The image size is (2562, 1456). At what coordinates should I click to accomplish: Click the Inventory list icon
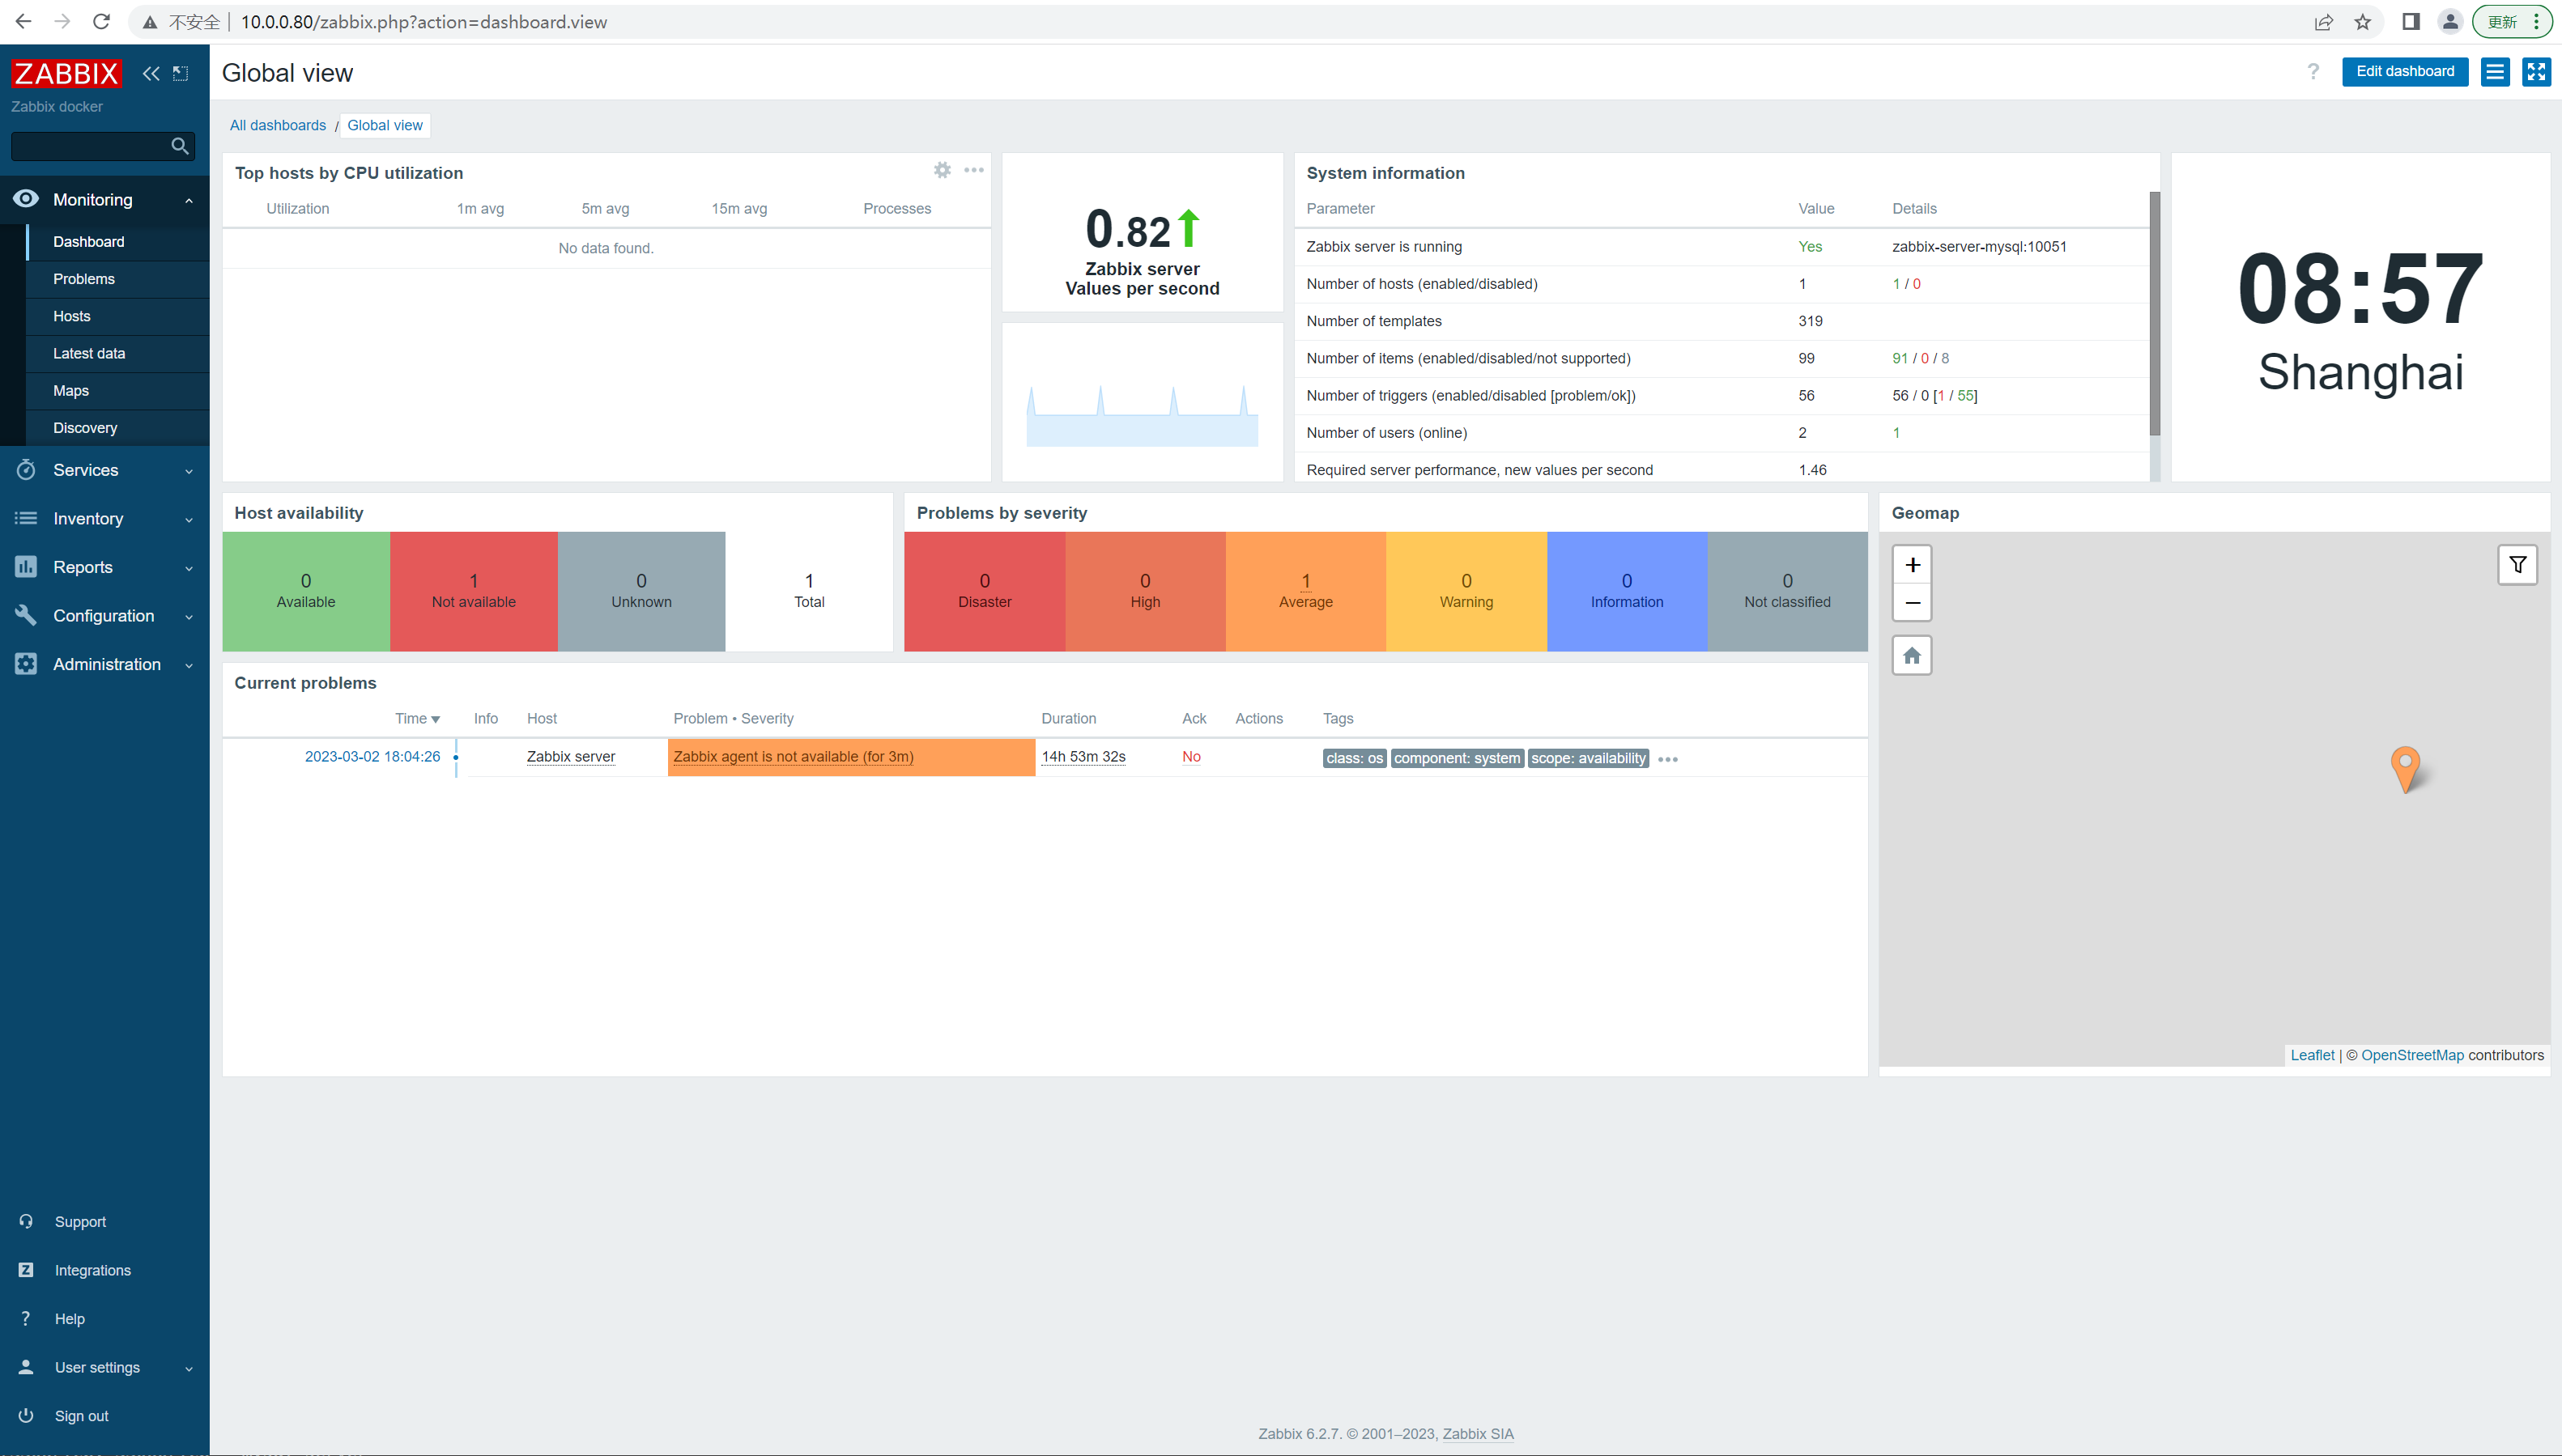[26, 518]
